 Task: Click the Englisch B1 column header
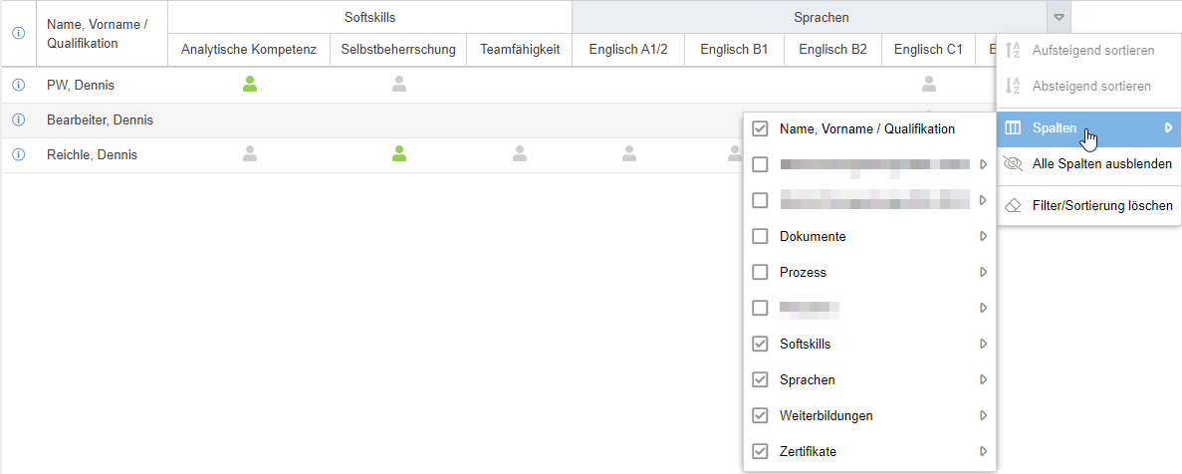734,49
